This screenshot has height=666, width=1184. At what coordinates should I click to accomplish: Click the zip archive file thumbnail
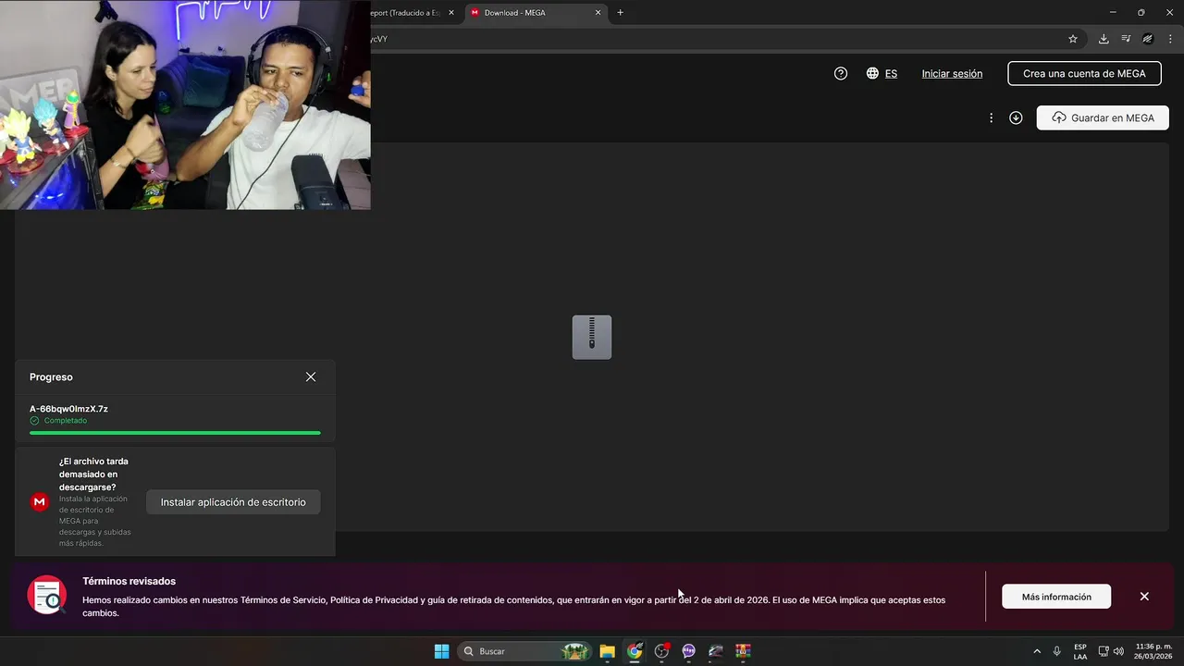[x=592, y=338]
